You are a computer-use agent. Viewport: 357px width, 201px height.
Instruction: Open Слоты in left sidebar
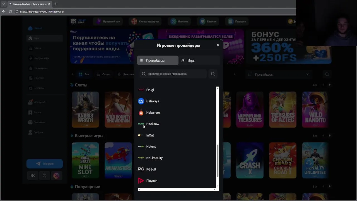coord(45,48)
